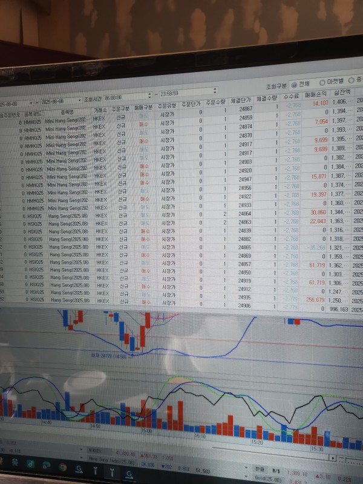Select the 전체 radio button
This screenshot has height=484, width=363.
[294, 85]
